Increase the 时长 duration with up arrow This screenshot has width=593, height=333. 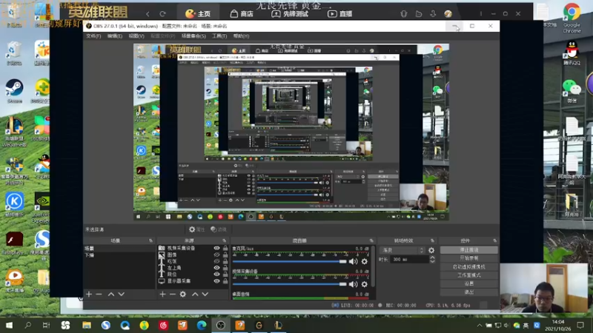[432, 258]
